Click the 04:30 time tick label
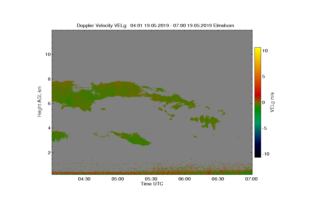The height and width of the screenshot is (208, 312). coord(84,179)
